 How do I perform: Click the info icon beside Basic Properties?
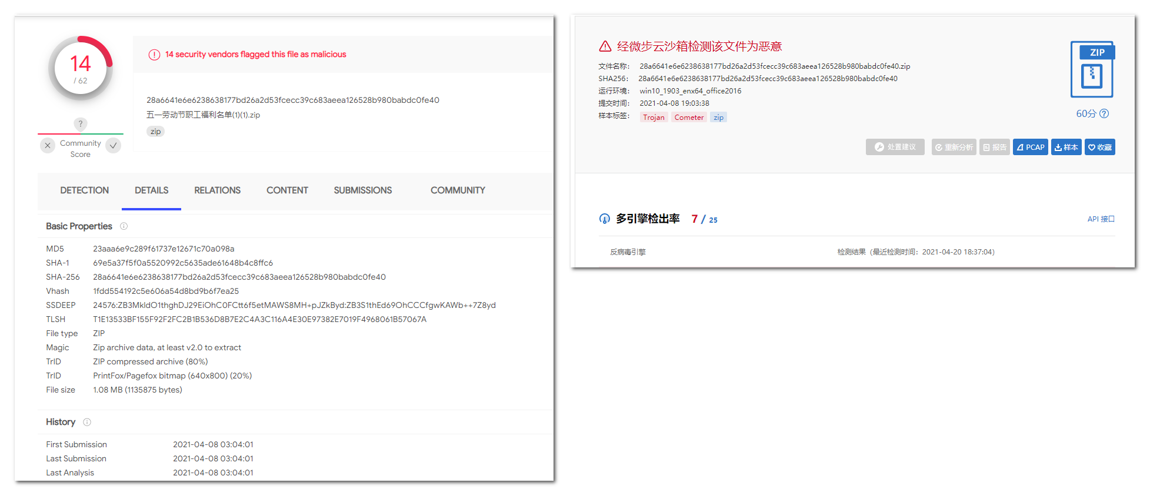coord(124,226)
